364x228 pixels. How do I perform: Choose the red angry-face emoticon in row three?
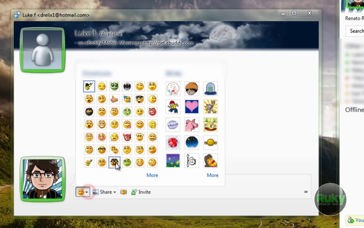click(x=152, y=112)
